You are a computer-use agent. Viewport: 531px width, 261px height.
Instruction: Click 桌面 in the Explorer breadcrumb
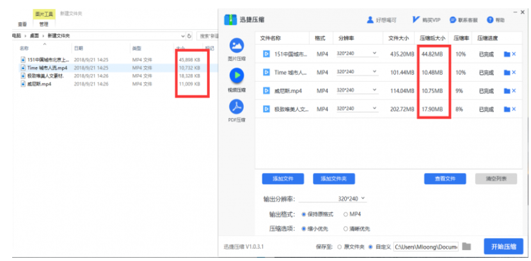tap(34, 36)
